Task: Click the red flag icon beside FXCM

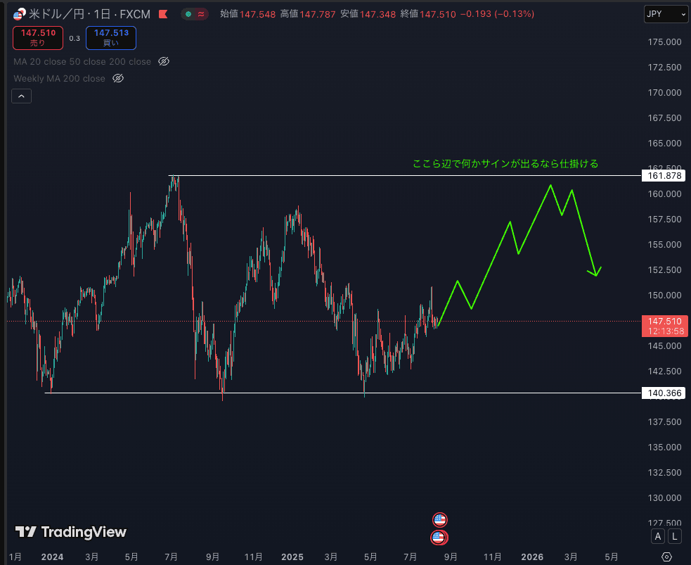Action: (163, 14)
